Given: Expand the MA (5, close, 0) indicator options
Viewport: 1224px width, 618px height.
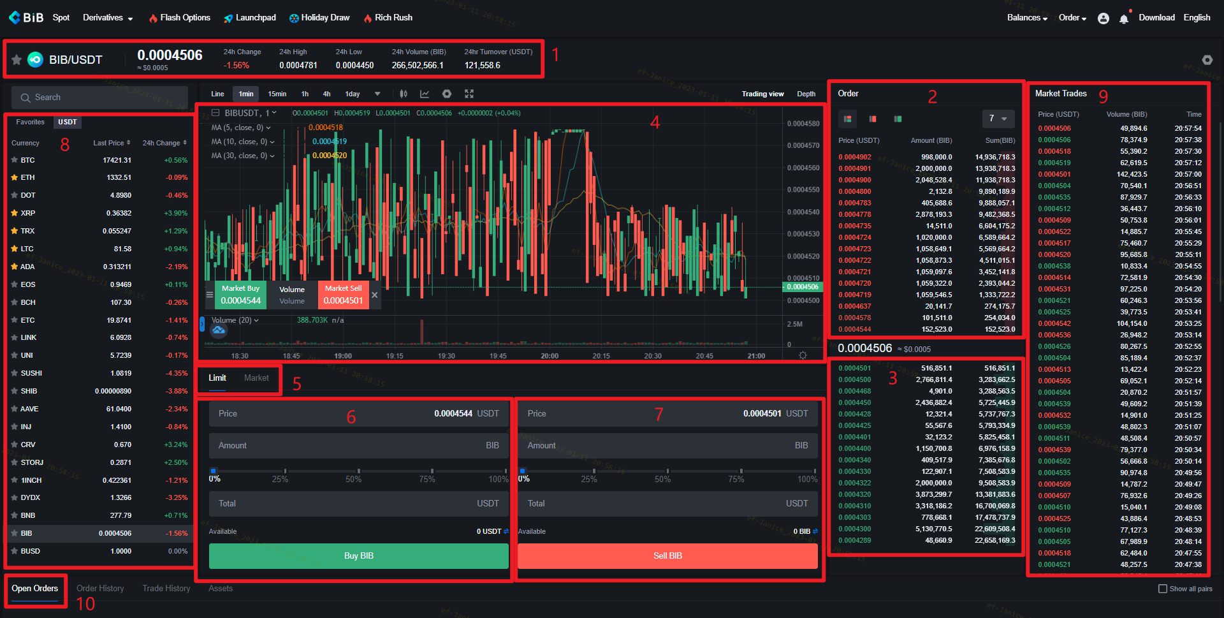Looking at the screenshot, I should pyautogui.click(x=268, y=128).
